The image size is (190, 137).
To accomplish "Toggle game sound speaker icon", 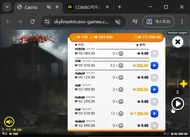I will point(9,122).
